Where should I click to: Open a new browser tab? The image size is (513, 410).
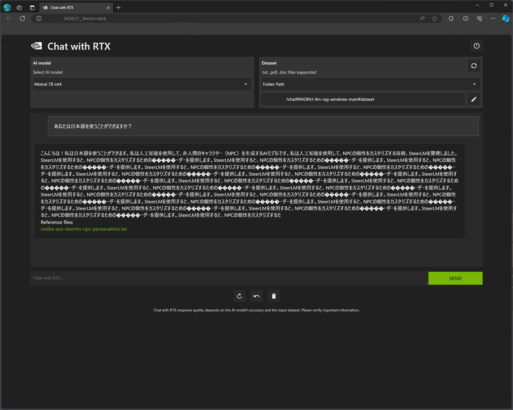tap(118, 7)
